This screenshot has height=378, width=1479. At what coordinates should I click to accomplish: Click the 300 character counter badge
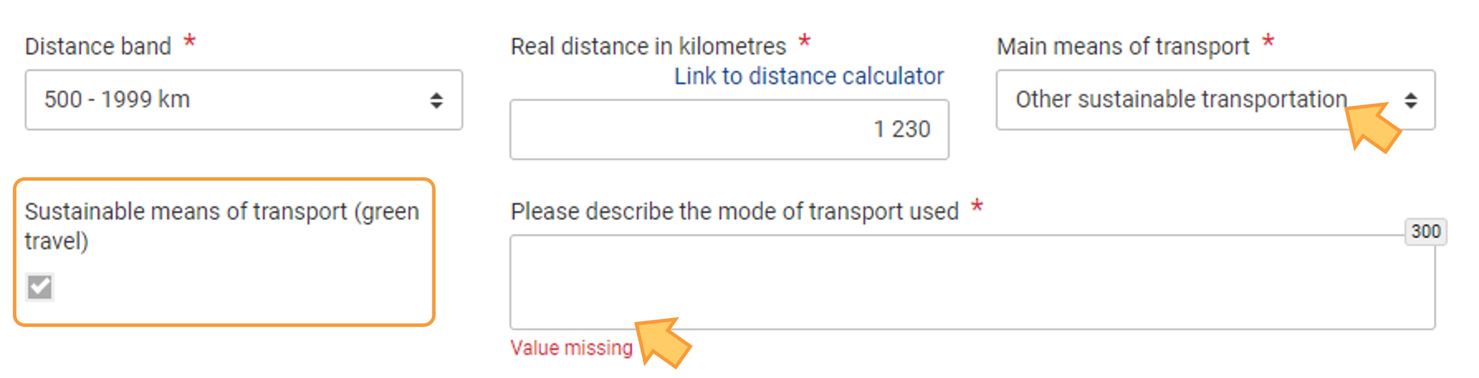tap(1426, 231)
